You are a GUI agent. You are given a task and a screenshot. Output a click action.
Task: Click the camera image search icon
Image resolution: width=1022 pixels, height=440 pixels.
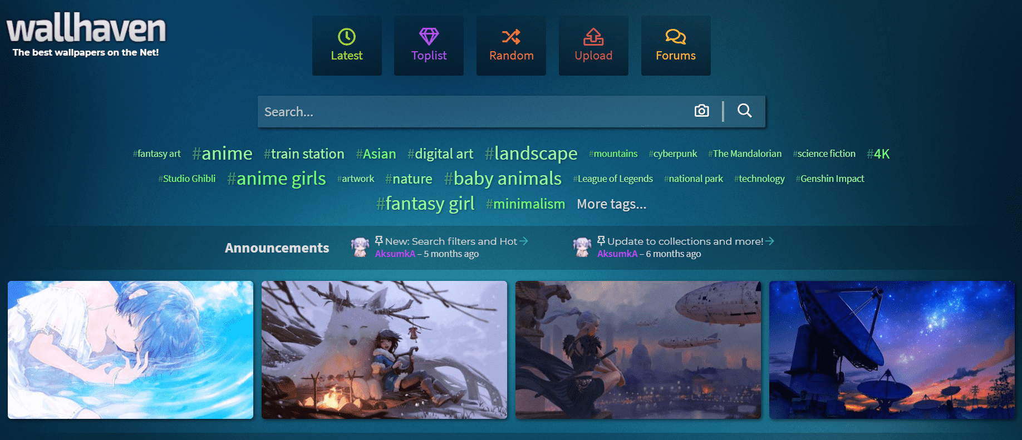point(702,111)
